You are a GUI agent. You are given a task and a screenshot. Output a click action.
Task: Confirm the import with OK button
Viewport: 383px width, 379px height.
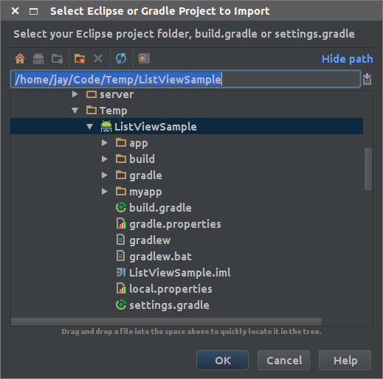(222, 361)
